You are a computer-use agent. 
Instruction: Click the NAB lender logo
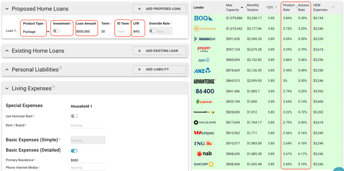coord(204,154)
